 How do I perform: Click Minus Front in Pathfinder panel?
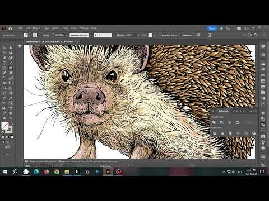[222, 122]
